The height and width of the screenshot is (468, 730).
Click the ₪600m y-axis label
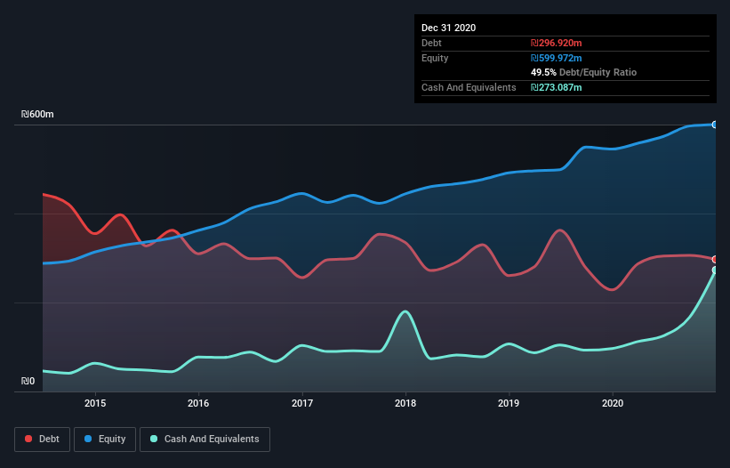pos(37,114)
